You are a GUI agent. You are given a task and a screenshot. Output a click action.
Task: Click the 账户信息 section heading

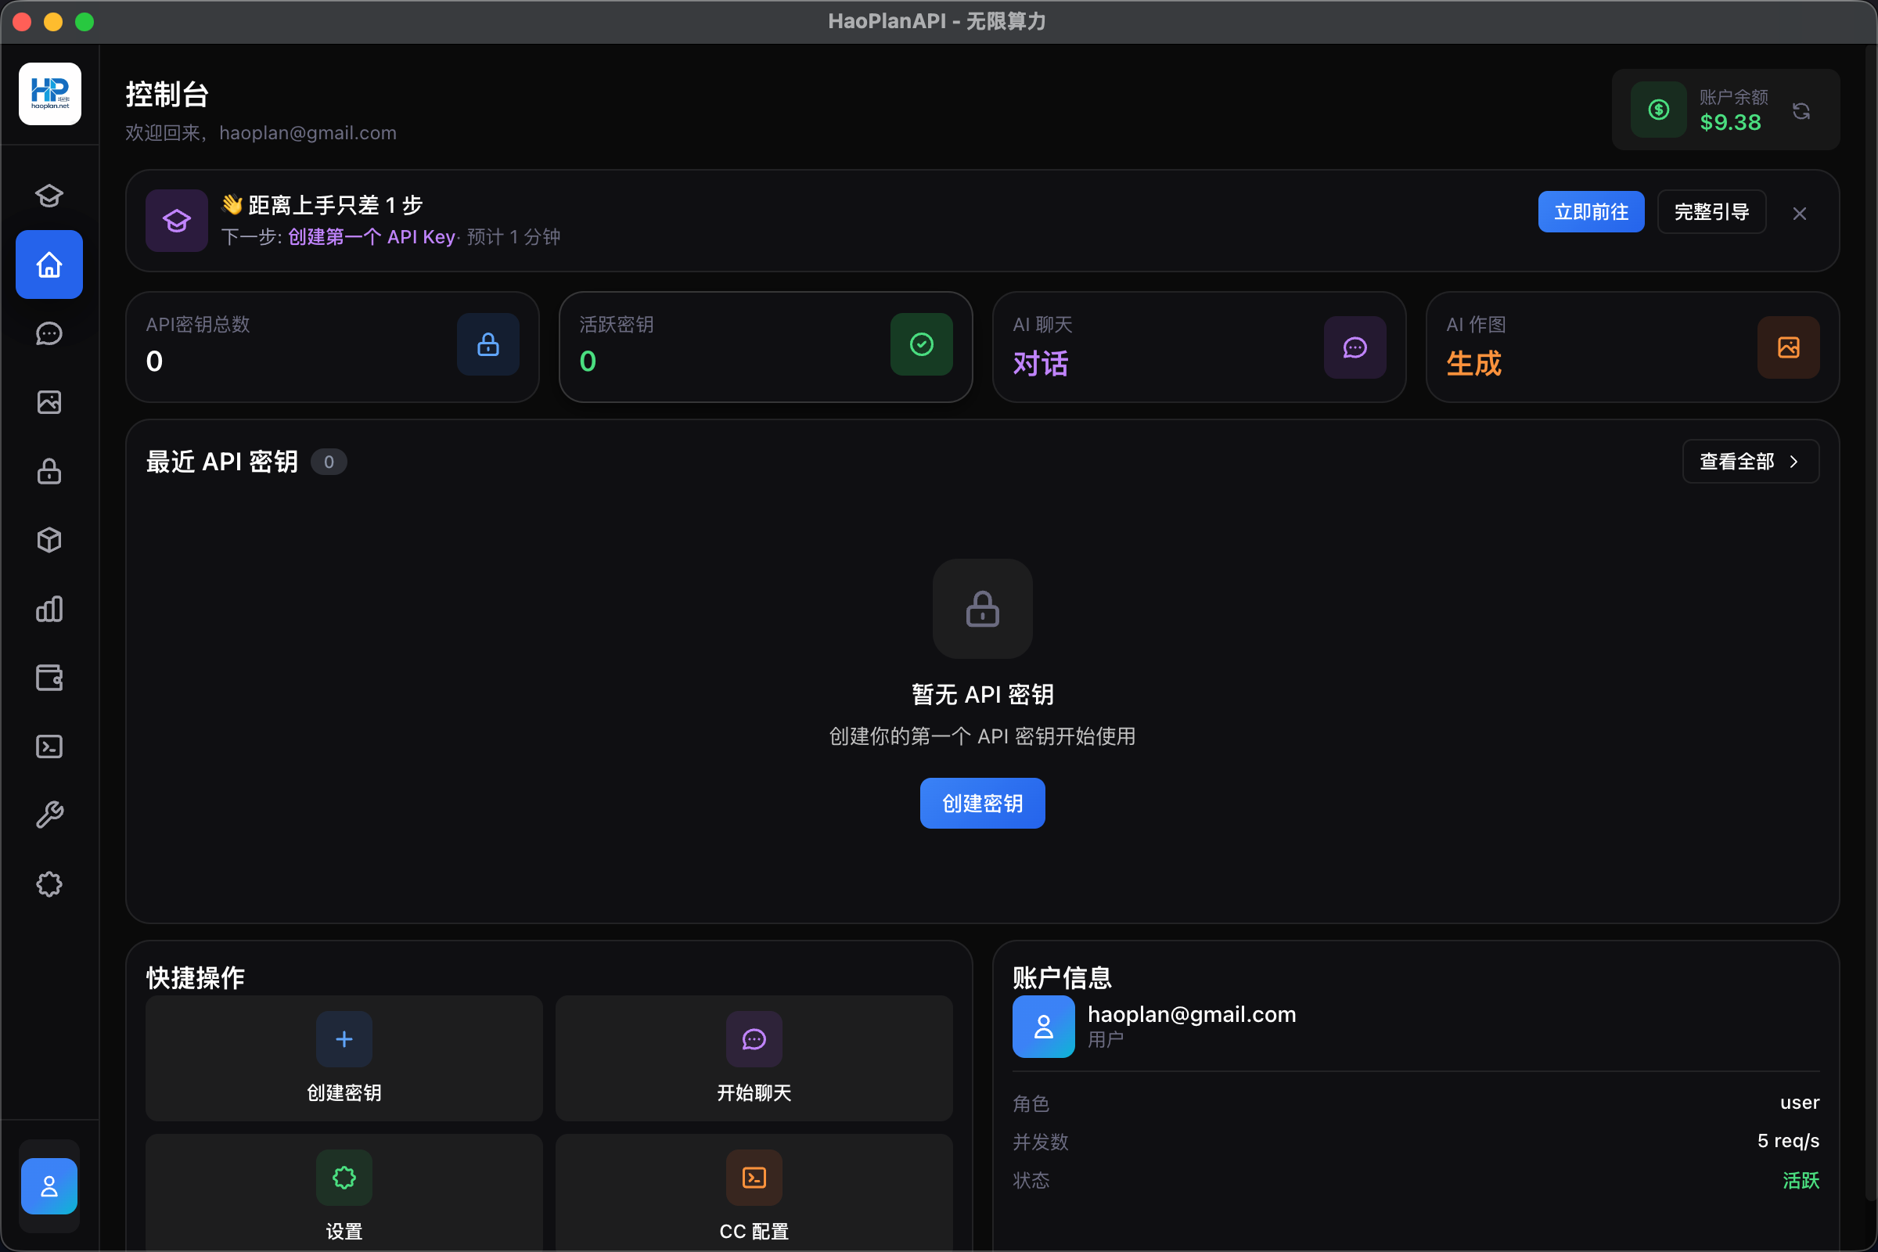point(1062,978)
